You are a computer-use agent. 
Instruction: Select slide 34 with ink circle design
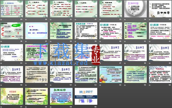(x=136, y=9)
